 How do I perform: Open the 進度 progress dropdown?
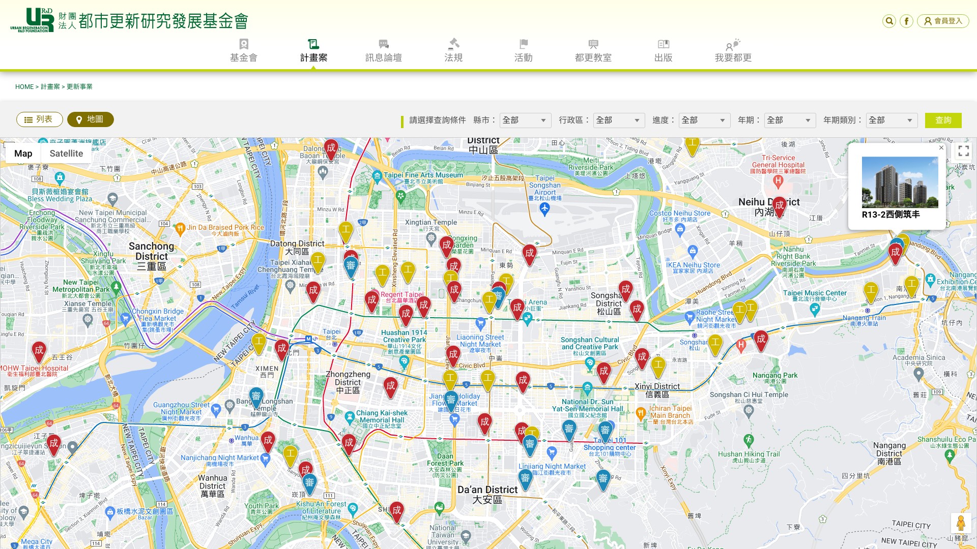[x=704, y=120]
